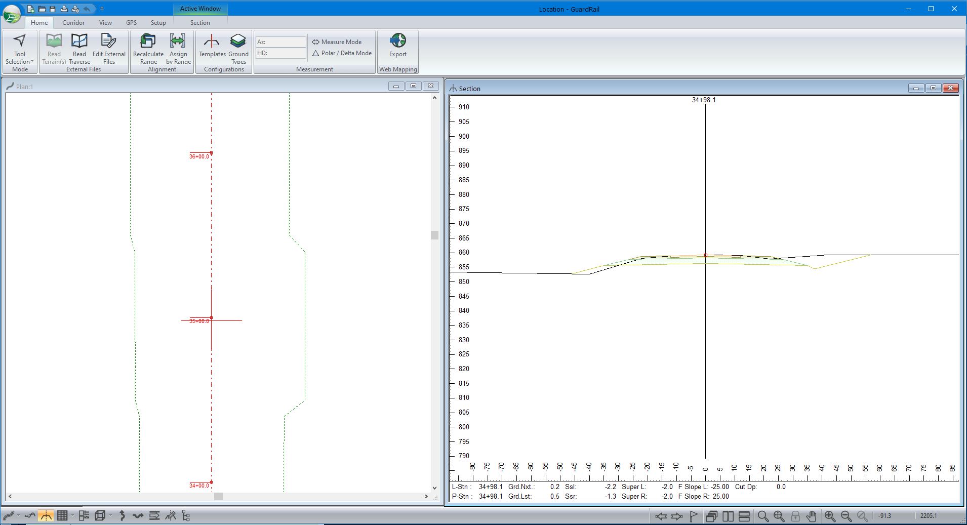Toggle Measure Mode
This screenshot has width=967, height=525.
coord(337,42)
